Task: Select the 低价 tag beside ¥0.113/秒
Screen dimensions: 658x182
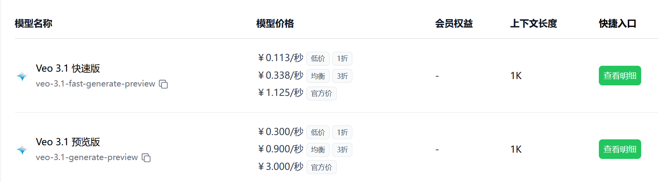Action: (x=318, y=59)
